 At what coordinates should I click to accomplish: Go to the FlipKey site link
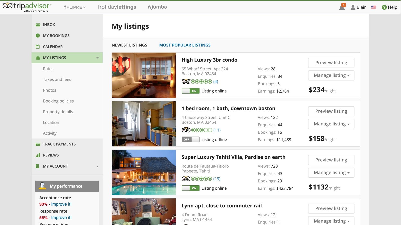tap(75, 7)
